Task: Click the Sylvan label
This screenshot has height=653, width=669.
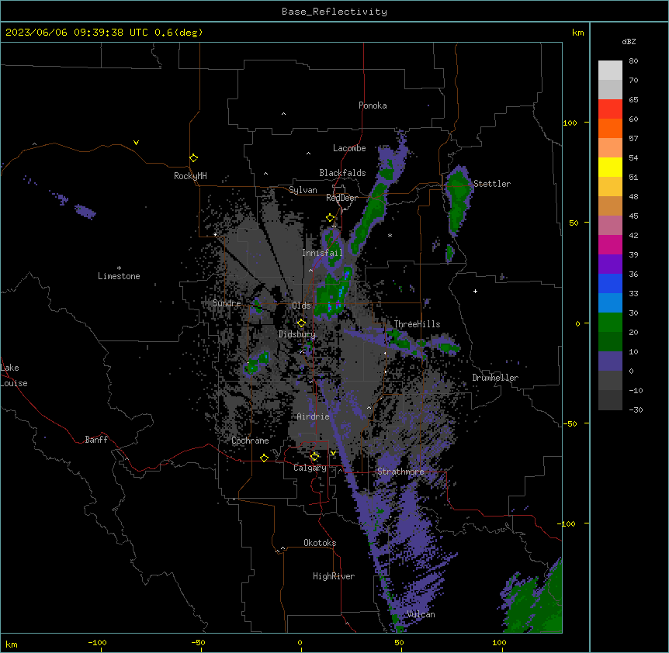Action: click(303, 190)
